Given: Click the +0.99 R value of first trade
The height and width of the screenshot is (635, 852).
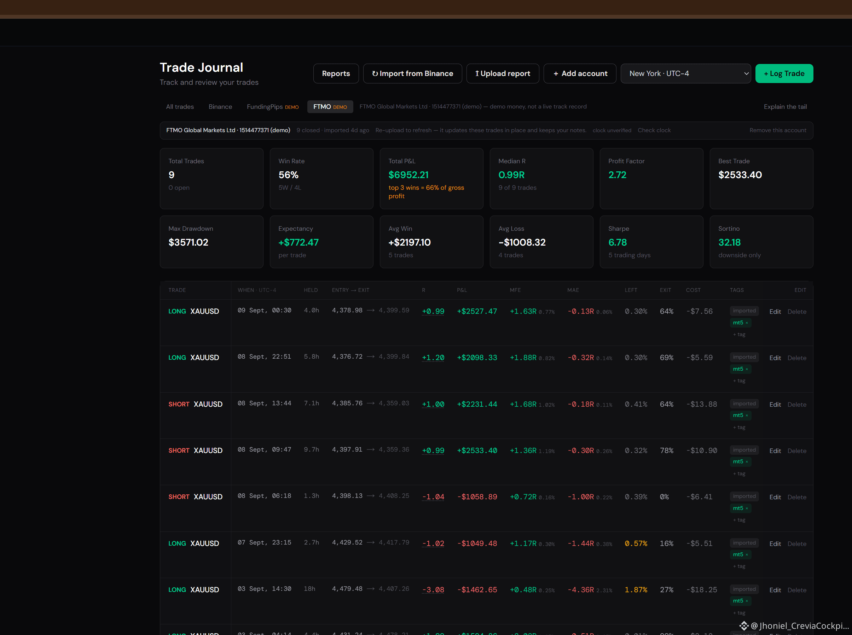Looking at the screenshot, I should tap(433, 311).
